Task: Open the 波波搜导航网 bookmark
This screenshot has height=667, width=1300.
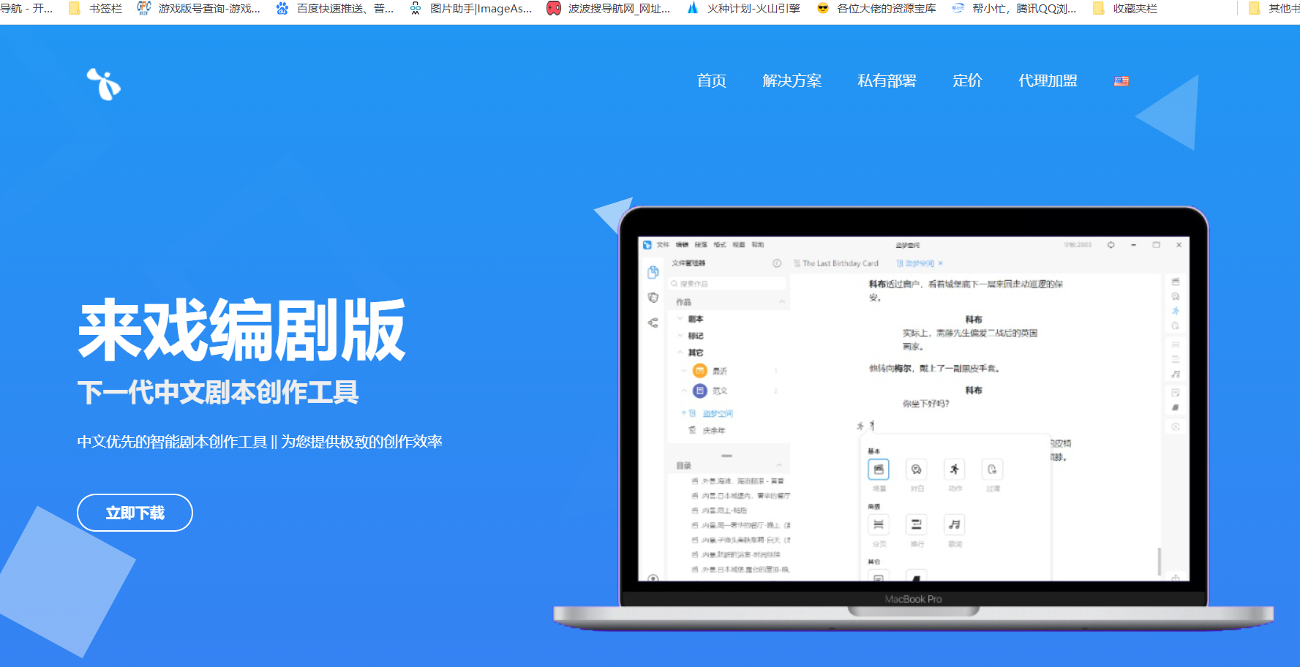Action: (x=609, y=9)
